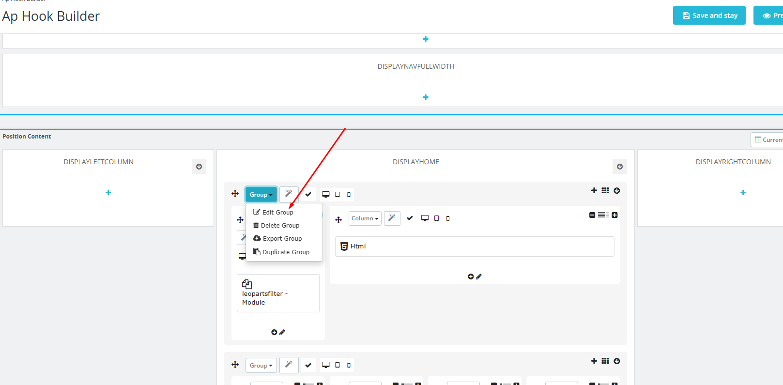
Task: Click the DISPLAYRIGHTCOLUMN hook label
Action: (733, 162)
